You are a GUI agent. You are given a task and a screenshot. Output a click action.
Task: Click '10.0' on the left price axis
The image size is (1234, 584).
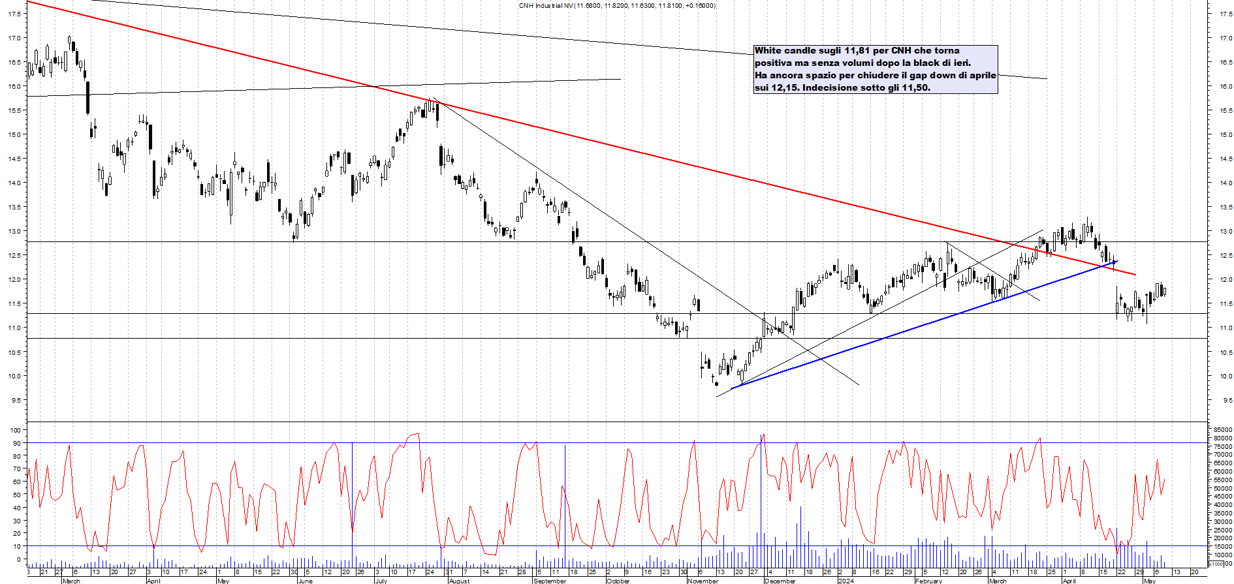[14, 376]
